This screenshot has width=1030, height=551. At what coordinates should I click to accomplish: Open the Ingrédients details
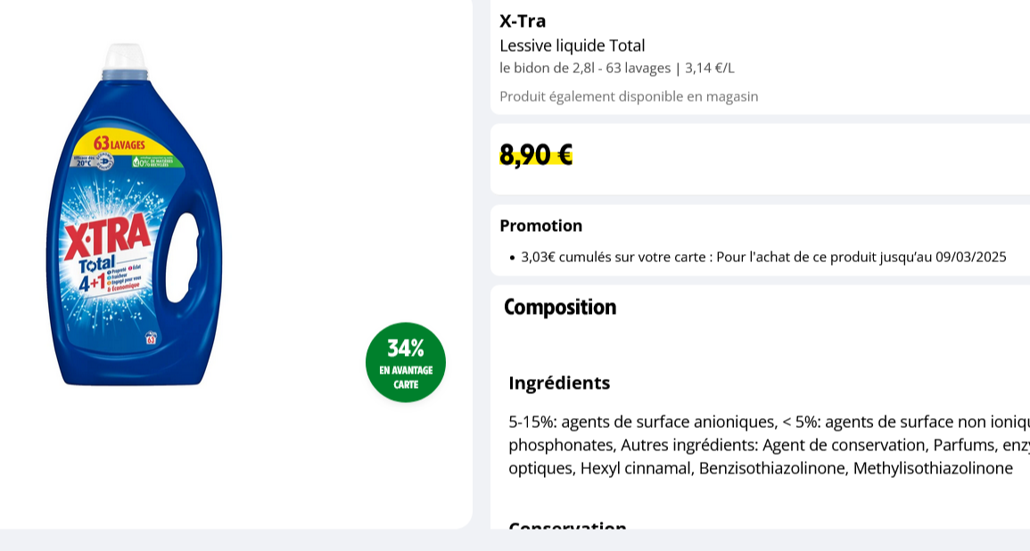(559, 382)
